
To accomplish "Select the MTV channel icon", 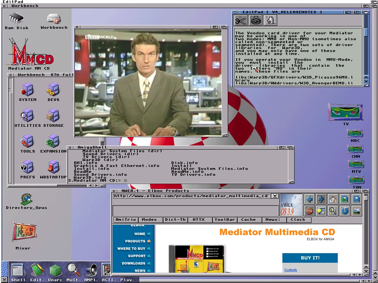I will pos(356,165).
